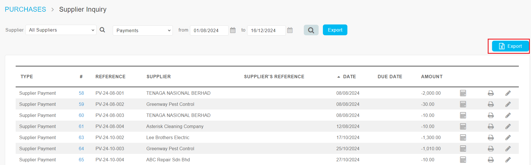Screen dimensions: 531x165
Task: Open transaction number 64 link
Action: click(81, 148)
